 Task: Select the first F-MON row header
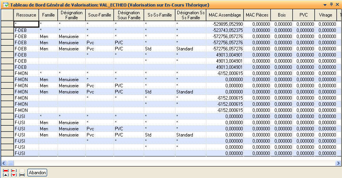(x=7, y=73)
